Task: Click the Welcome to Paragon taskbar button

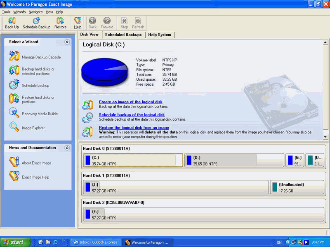Action: 148,242
